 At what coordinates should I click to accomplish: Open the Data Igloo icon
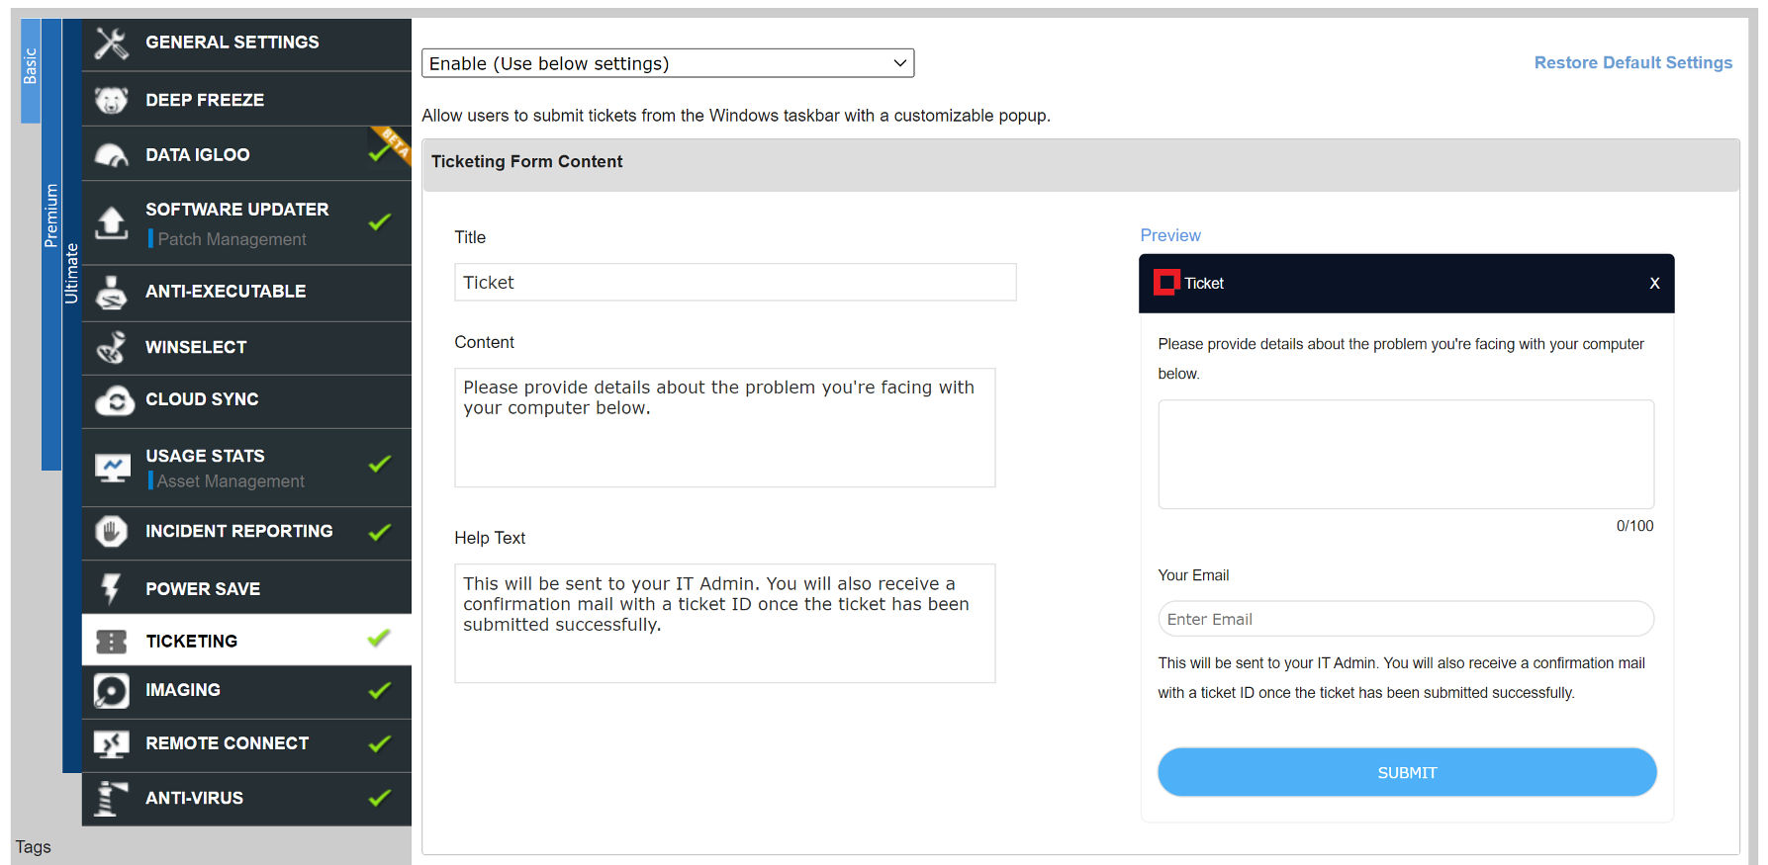112,155
